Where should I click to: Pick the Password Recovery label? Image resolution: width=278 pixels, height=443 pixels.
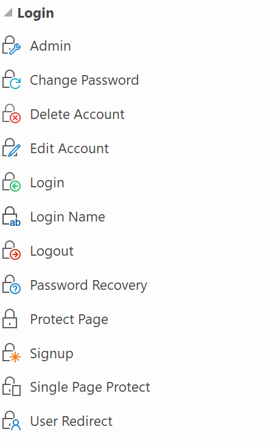(x=88, y=286)
